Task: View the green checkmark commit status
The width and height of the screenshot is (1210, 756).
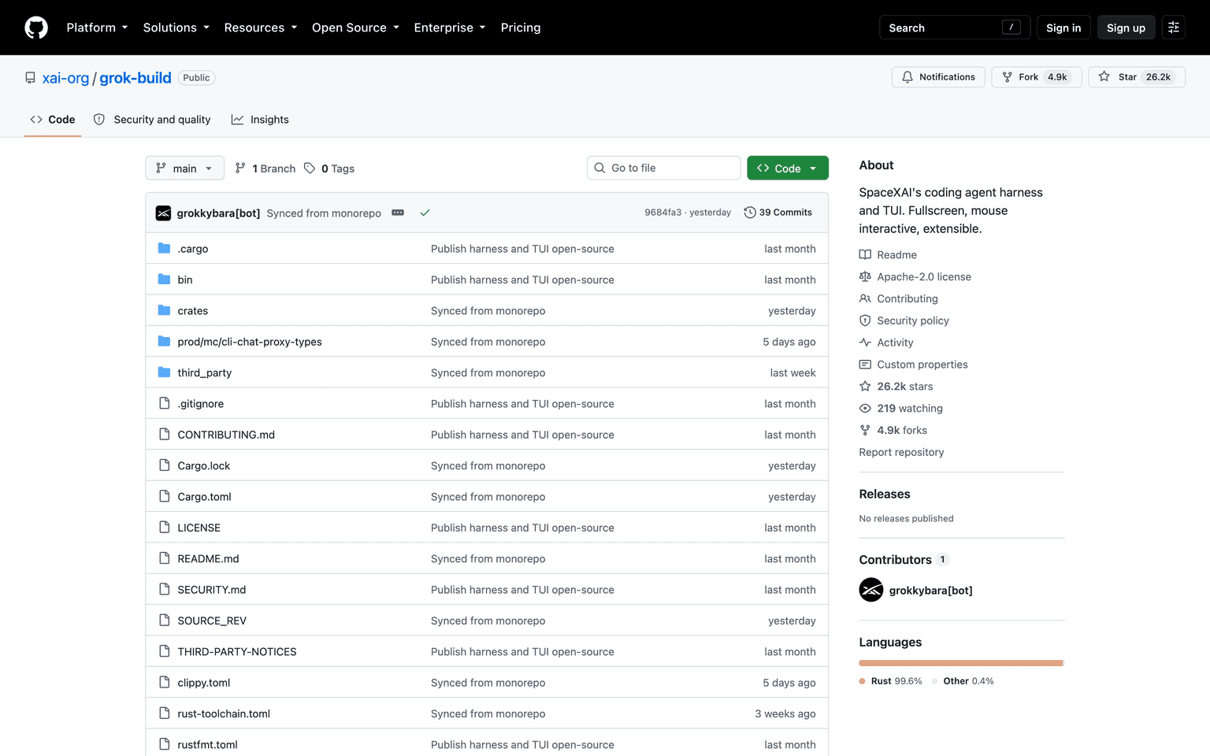Action: click(x=425, y=213)
